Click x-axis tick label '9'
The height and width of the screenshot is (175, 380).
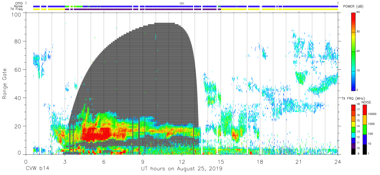[x=143, y=162]
